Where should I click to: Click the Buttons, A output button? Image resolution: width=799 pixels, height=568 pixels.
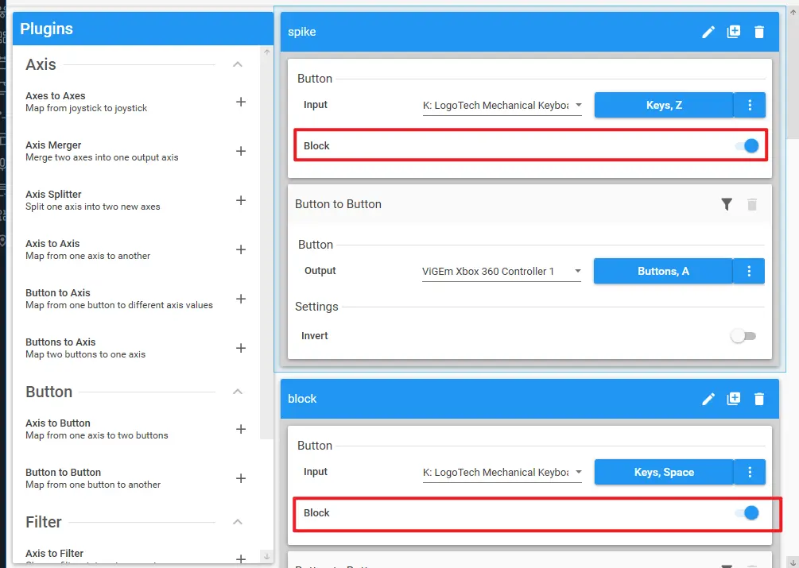pyautogui.click(x=663, y=271)
